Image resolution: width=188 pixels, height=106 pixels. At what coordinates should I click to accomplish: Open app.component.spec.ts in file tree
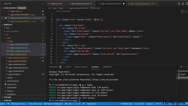18,68
